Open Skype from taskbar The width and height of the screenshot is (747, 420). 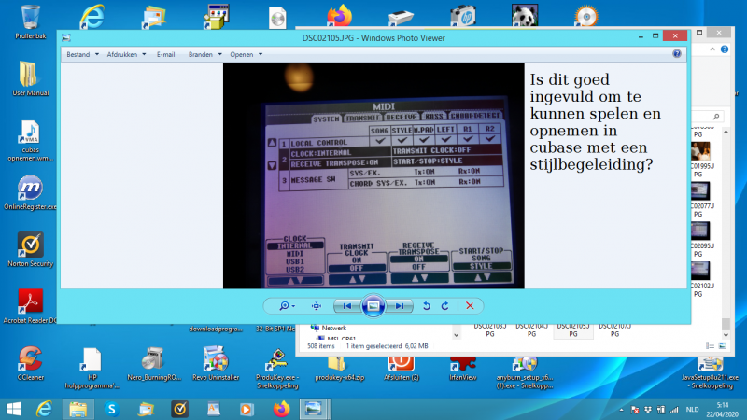coord(112,409)
